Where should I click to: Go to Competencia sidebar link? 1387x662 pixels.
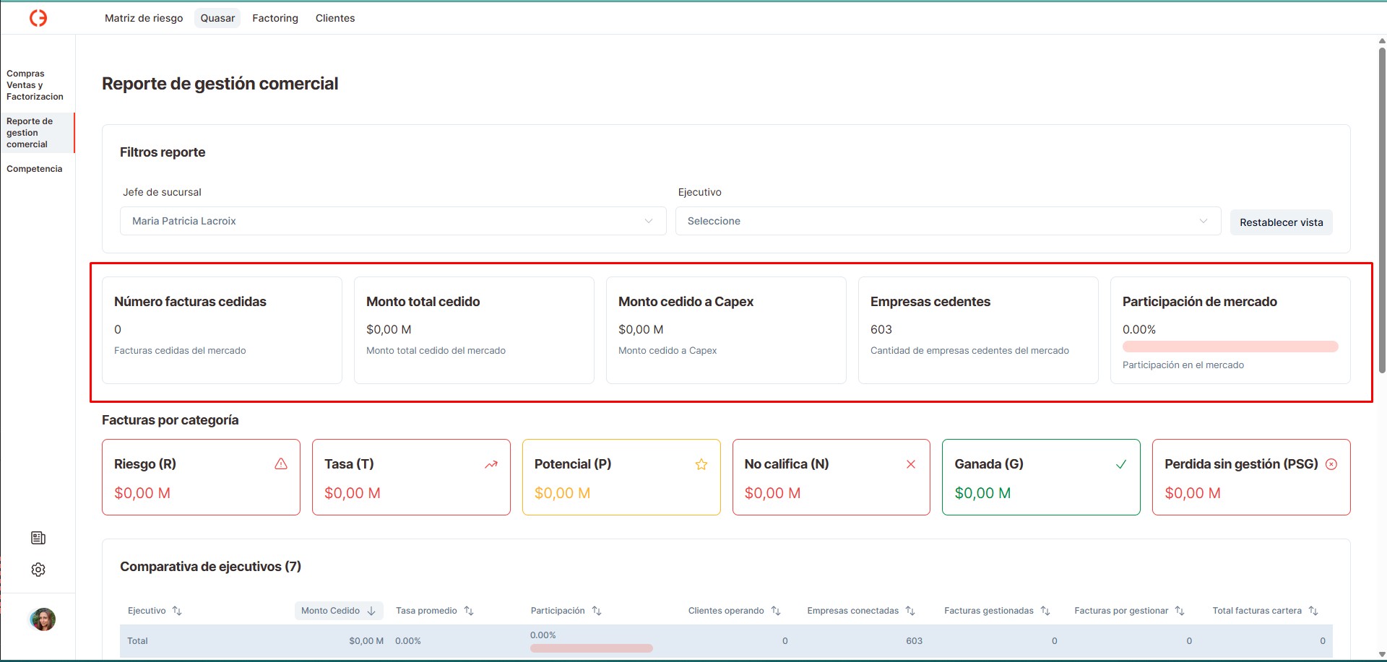click(x=35, y=169)
